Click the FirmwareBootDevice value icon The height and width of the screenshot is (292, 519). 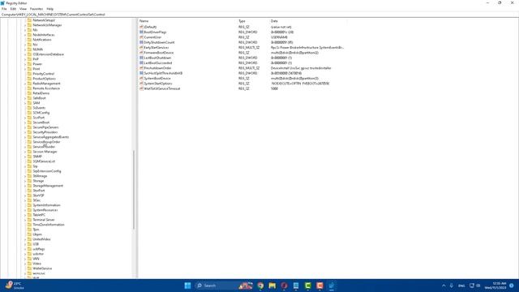click(141, 53)
